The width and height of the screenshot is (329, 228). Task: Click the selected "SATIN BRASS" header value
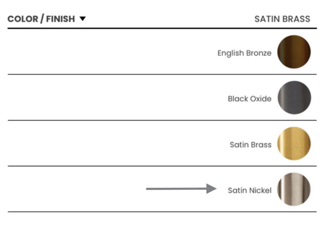(x=282, y=19)
